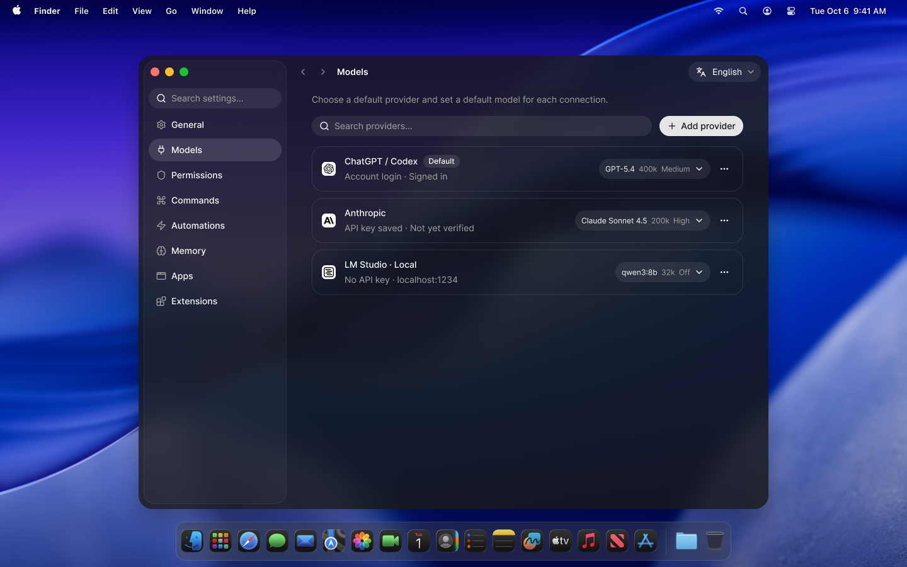Navigate forward with the right chevron
The width and height of the screenshot is (907, 567).
[x=323, y=72]
